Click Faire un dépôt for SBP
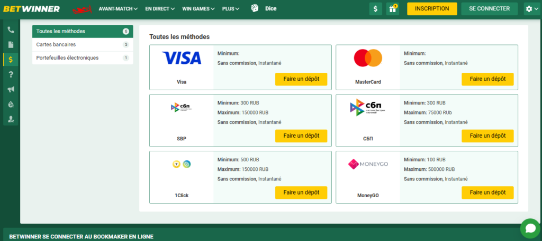Image resolution: width=542 pixels, height=241 pixels. pos(301,136)
